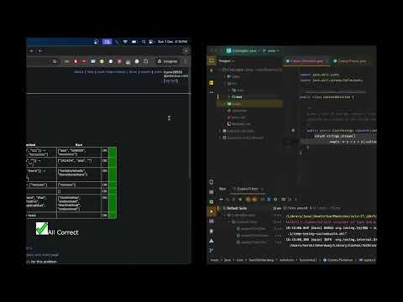Expand External Libraries node
The image size is (403, 302).
click(x=220, y=131)
